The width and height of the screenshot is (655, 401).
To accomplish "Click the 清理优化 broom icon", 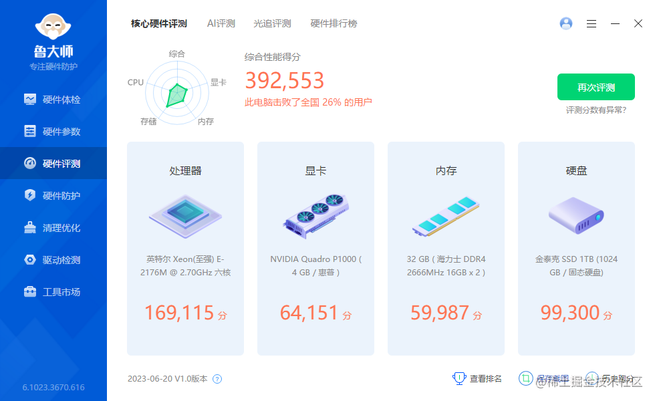I will click(x=30, y=227).
